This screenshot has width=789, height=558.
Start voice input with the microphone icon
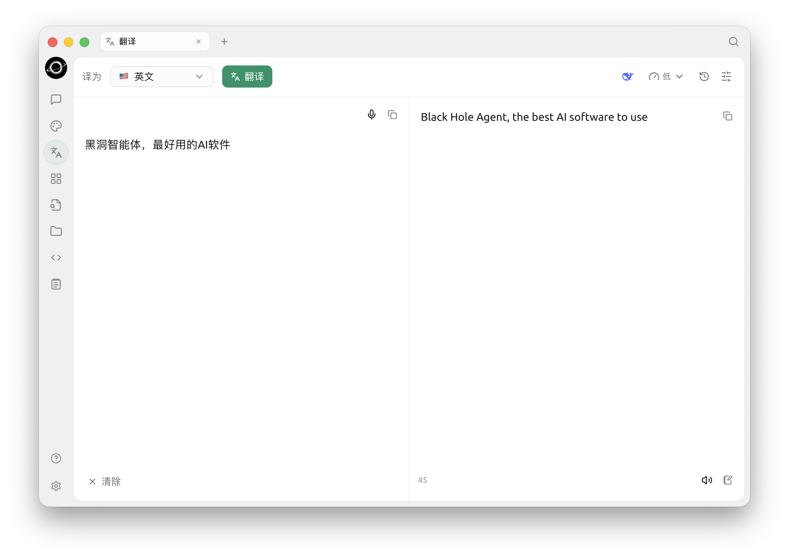pyautogui.click(x=372, y=115)
